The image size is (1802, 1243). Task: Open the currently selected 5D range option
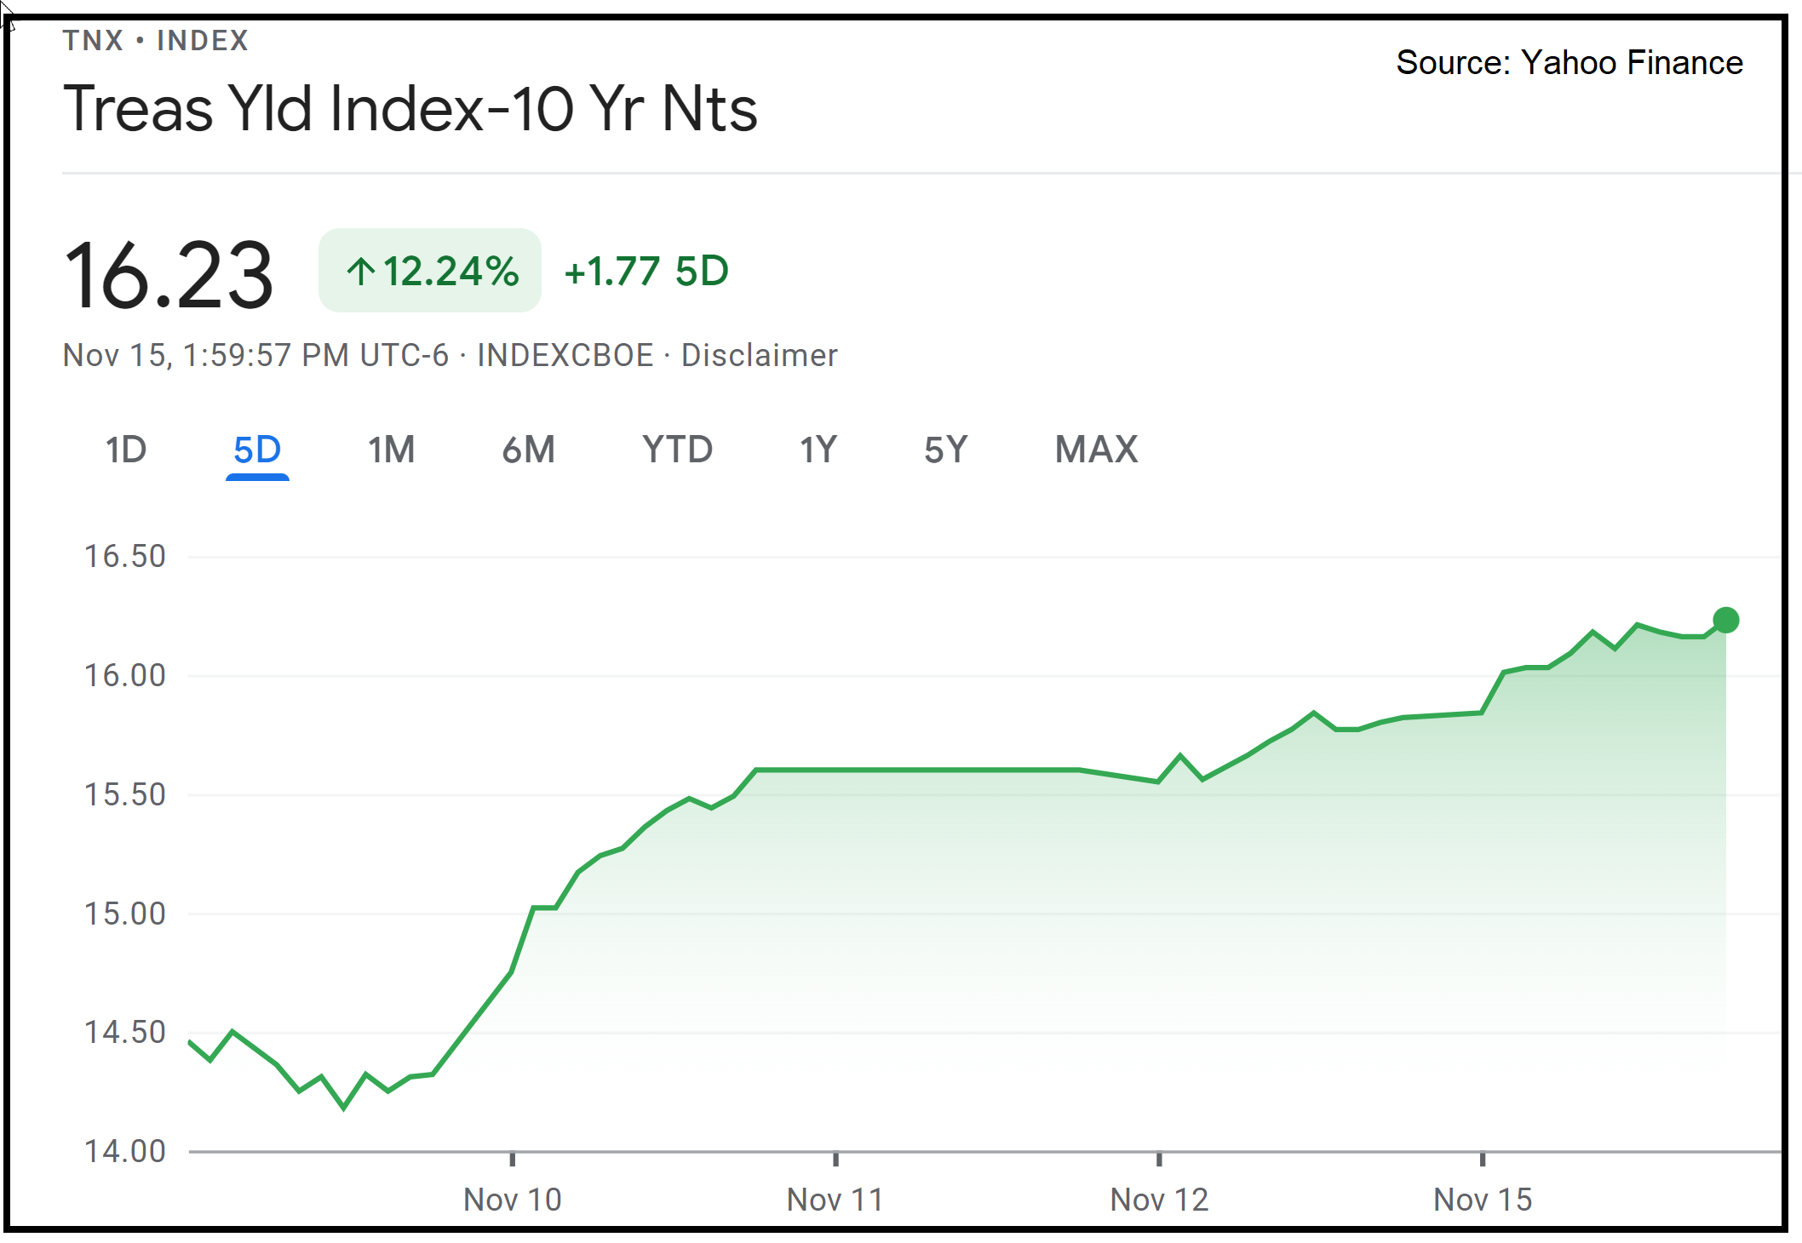(x=258, y=450)
